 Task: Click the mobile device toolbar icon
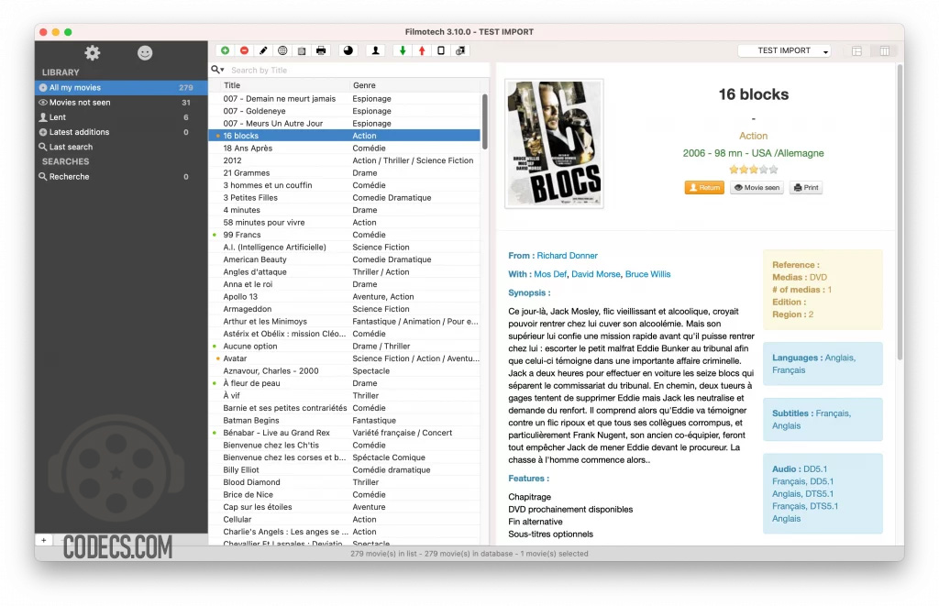point(441,51)
